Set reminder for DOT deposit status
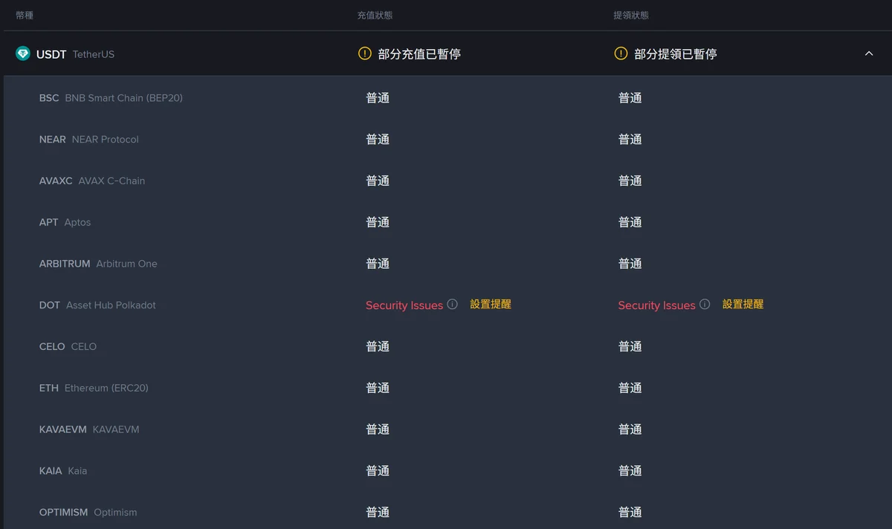892x529 pixels. [x=491, y=305]
